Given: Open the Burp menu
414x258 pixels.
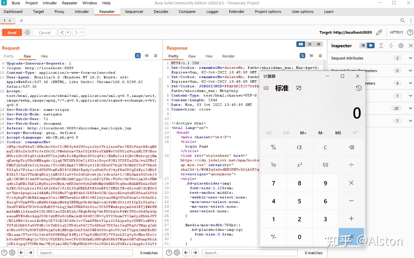Looking at the screenshot, I should click(x=16, y=3).
